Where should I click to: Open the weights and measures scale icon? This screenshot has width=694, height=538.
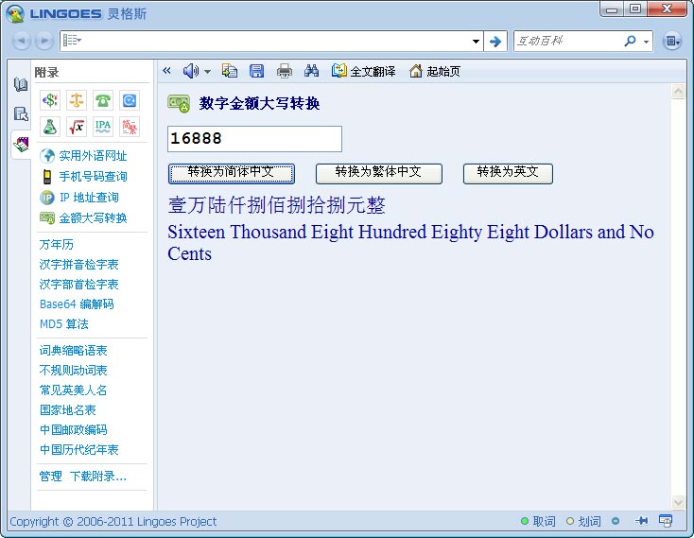coord(77,100)
